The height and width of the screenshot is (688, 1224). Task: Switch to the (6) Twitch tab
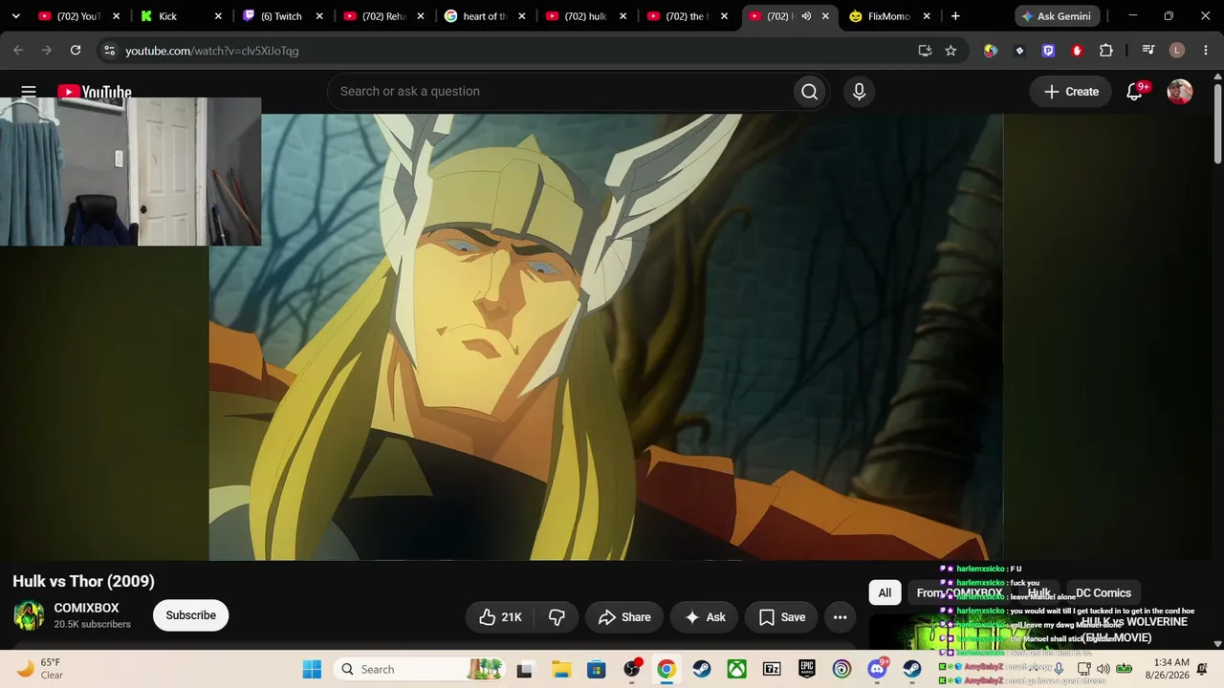point(282,16)
